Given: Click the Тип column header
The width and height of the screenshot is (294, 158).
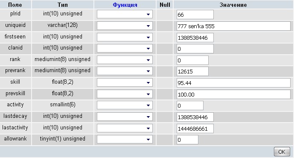Looking at the screenshot, I should (63, 5).
